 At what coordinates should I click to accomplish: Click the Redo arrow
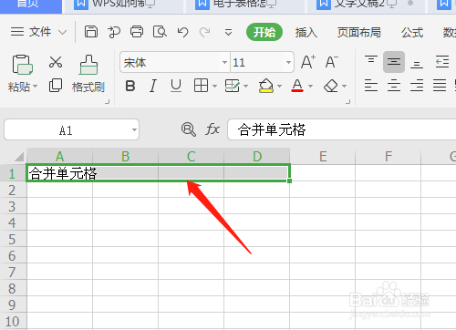click(x=204, y=32)
